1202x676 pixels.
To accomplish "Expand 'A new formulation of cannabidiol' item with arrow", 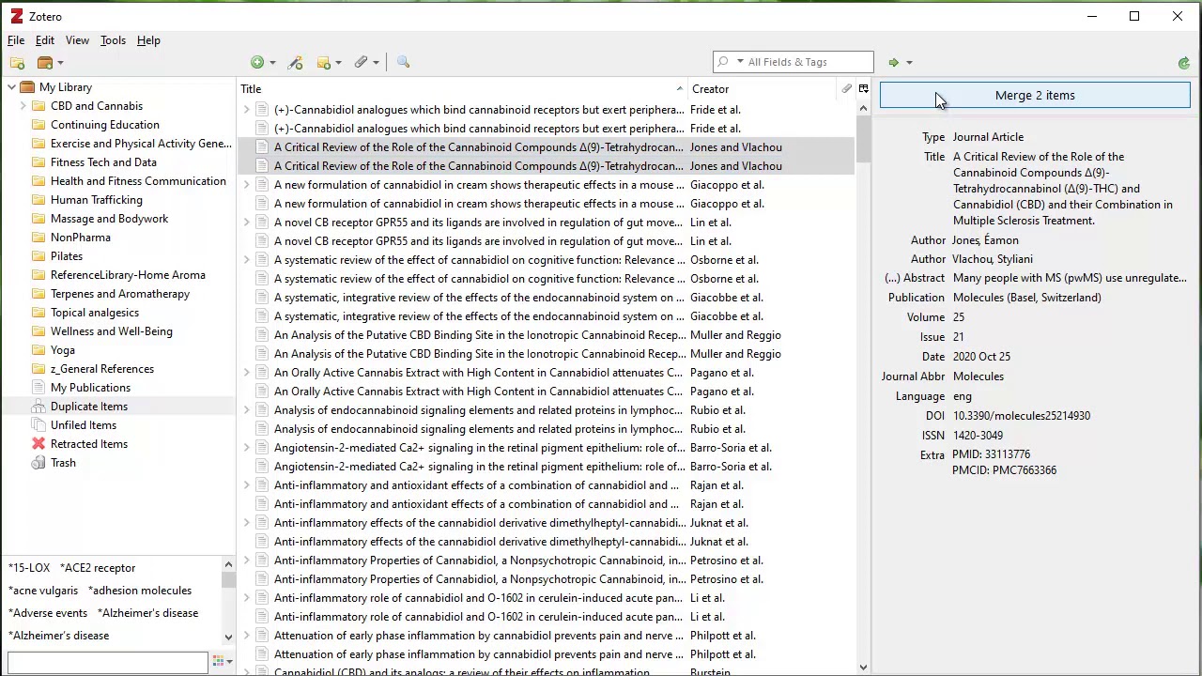I will pos(247,185).
